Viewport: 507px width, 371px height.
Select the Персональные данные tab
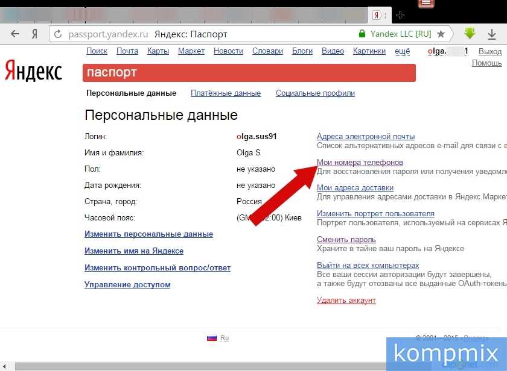click(132, 93)
